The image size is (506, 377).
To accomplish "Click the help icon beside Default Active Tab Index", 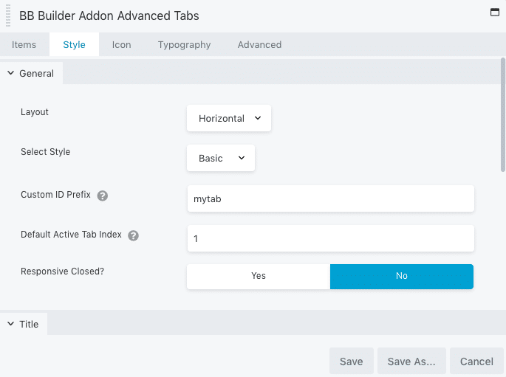I will (133, 235).
